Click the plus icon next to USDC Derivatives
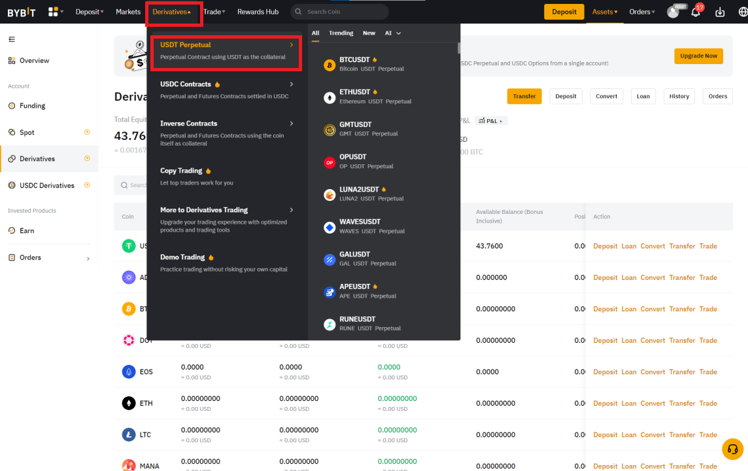This screenshot has width=748, height=471. pos(87,185)
